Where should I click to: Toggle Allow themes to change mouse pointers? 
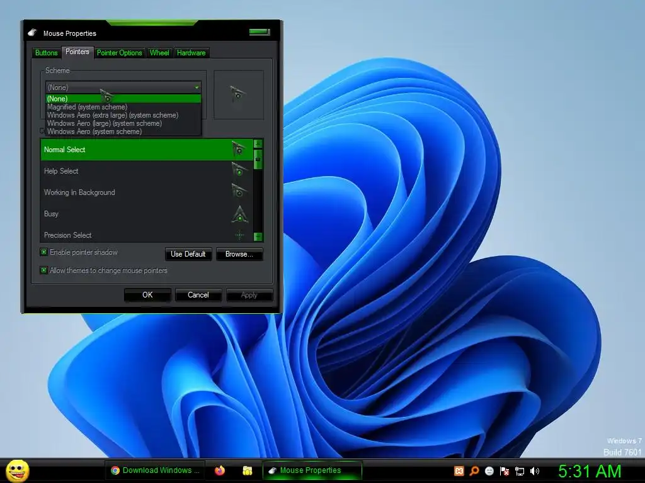43,270
